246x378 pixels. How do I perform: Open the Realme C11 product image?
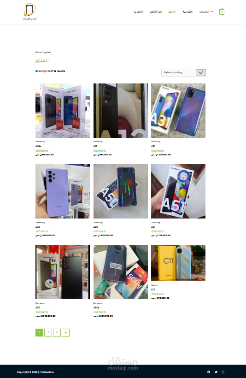tap(178, 263)
